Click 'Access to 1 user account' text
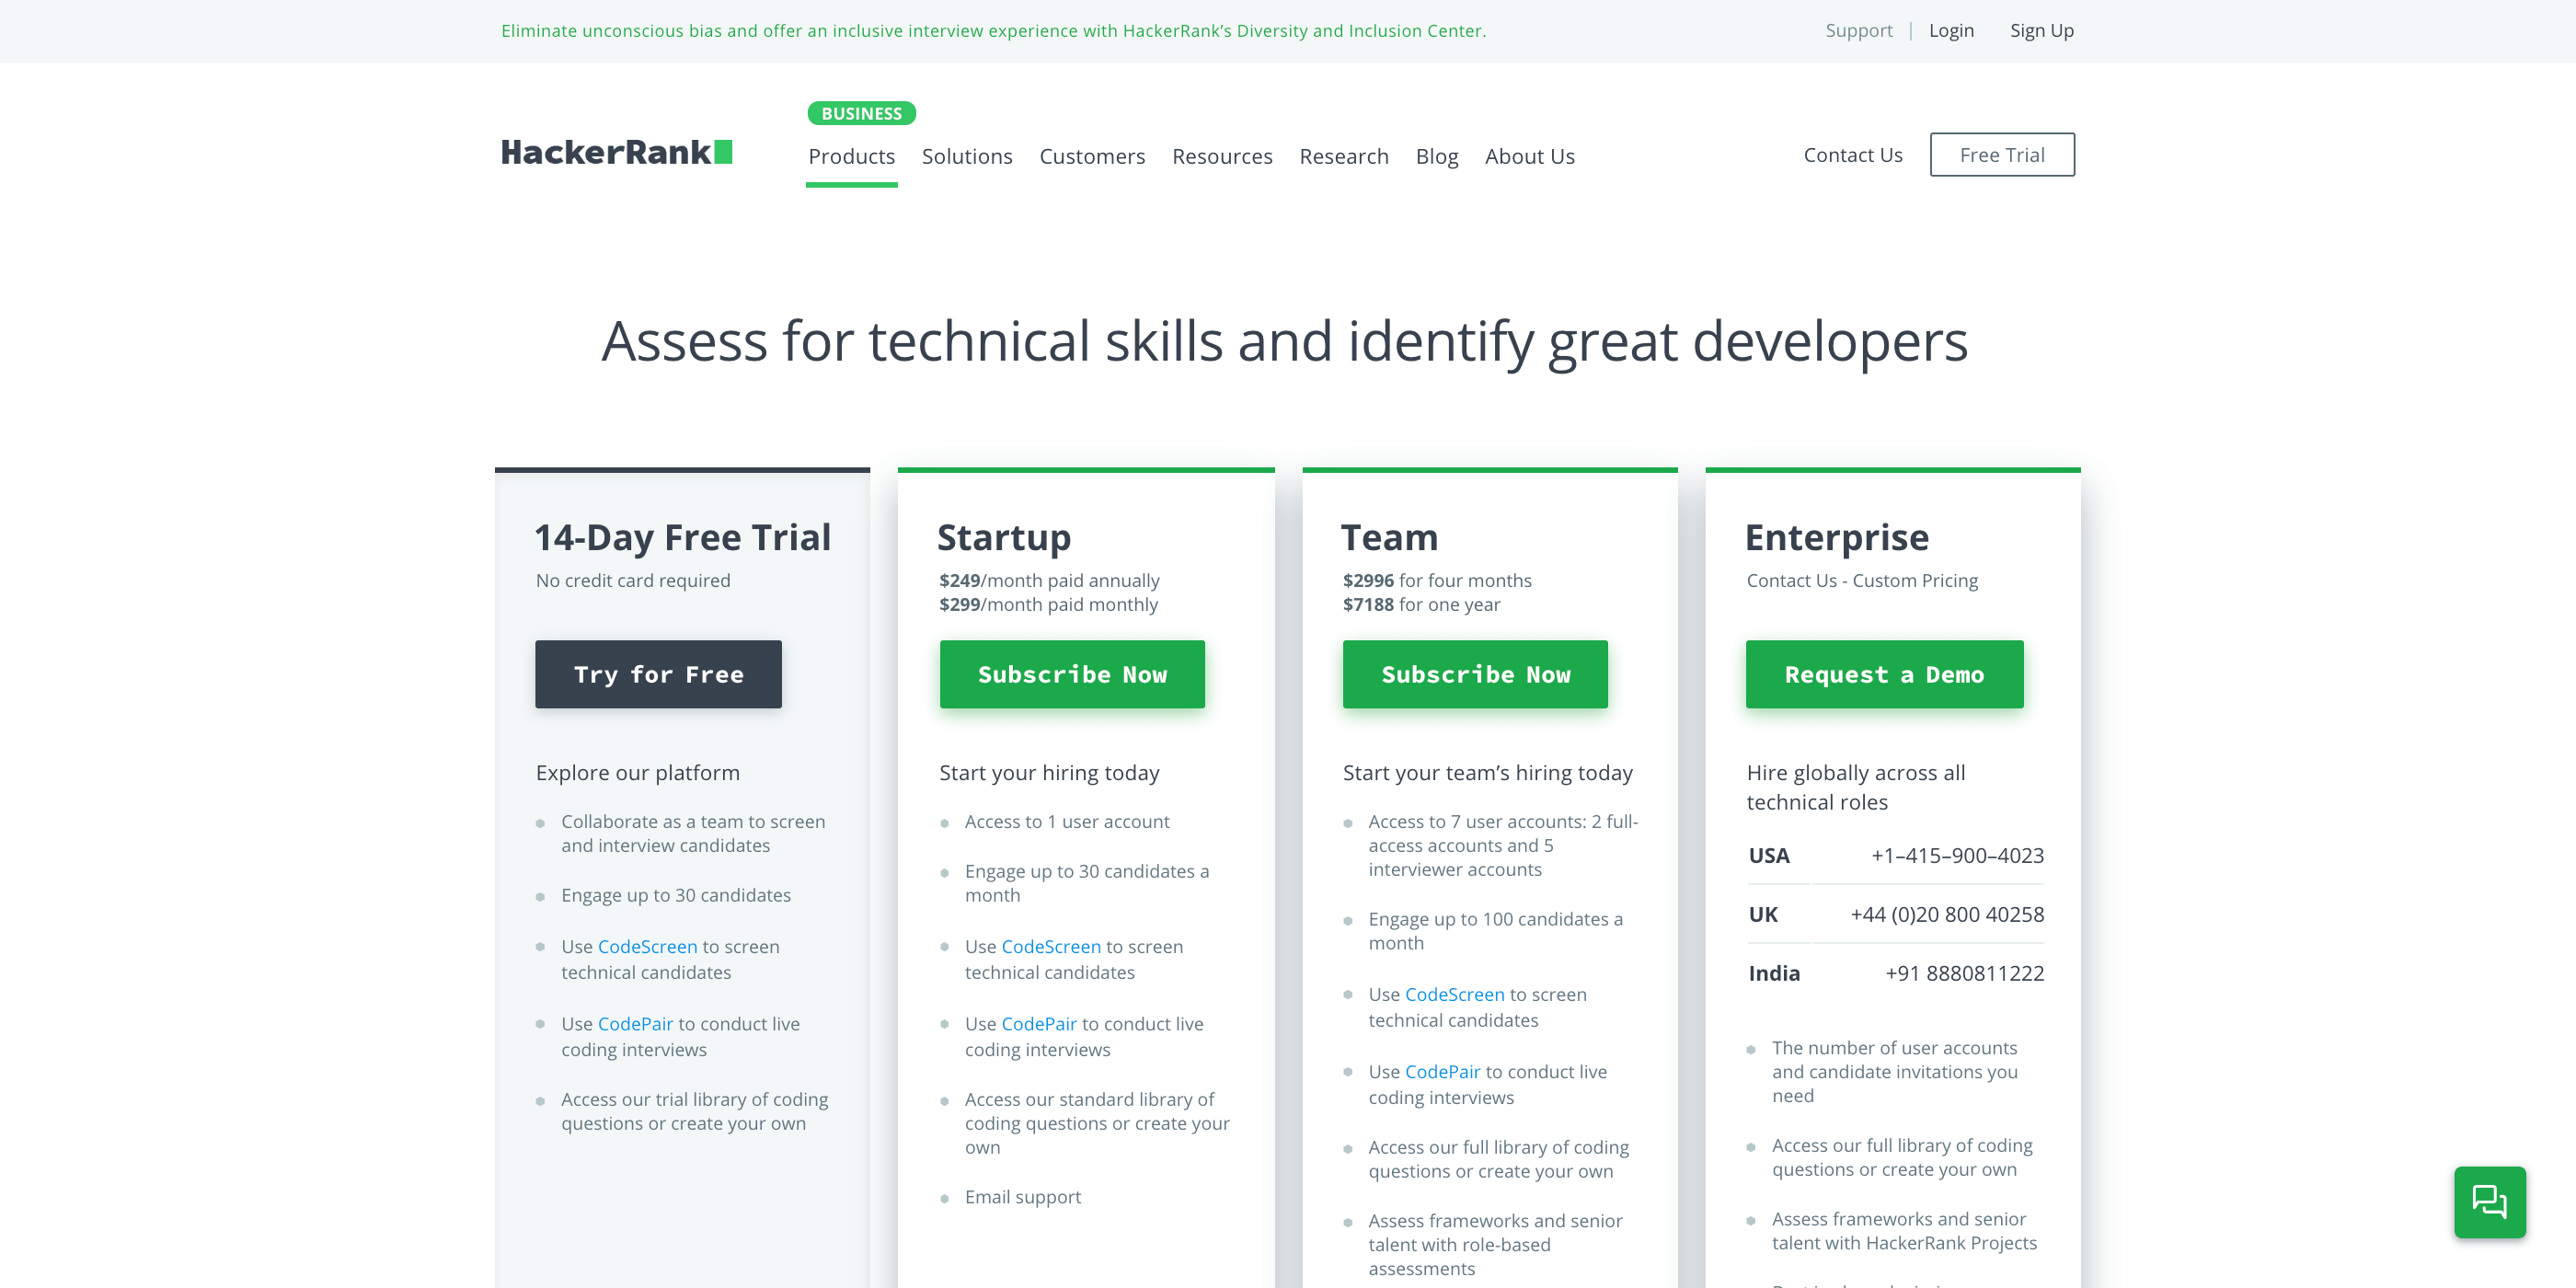The image size is (2576, 1288). (1067, 821)
